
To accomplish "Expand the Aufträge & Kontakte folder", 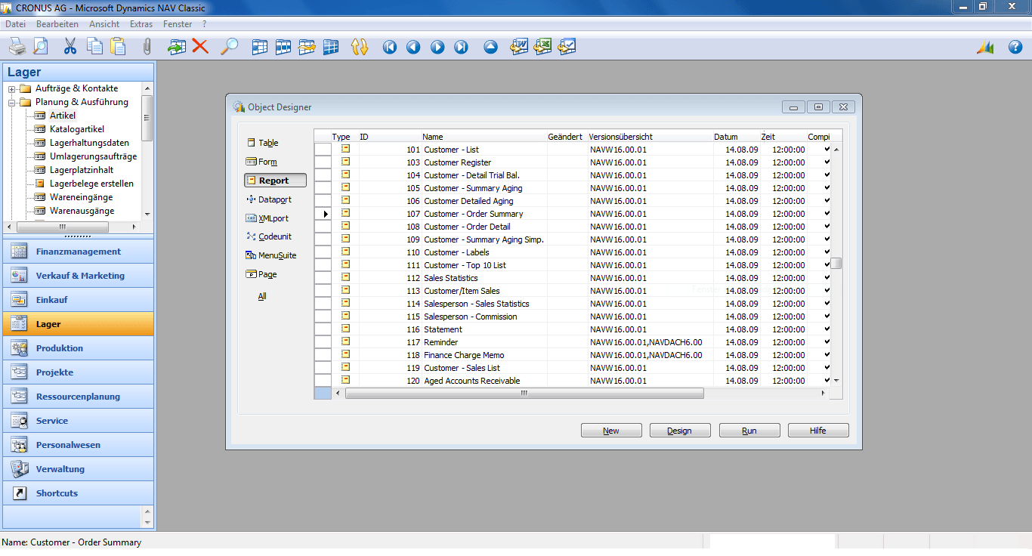I will [12, 89].
